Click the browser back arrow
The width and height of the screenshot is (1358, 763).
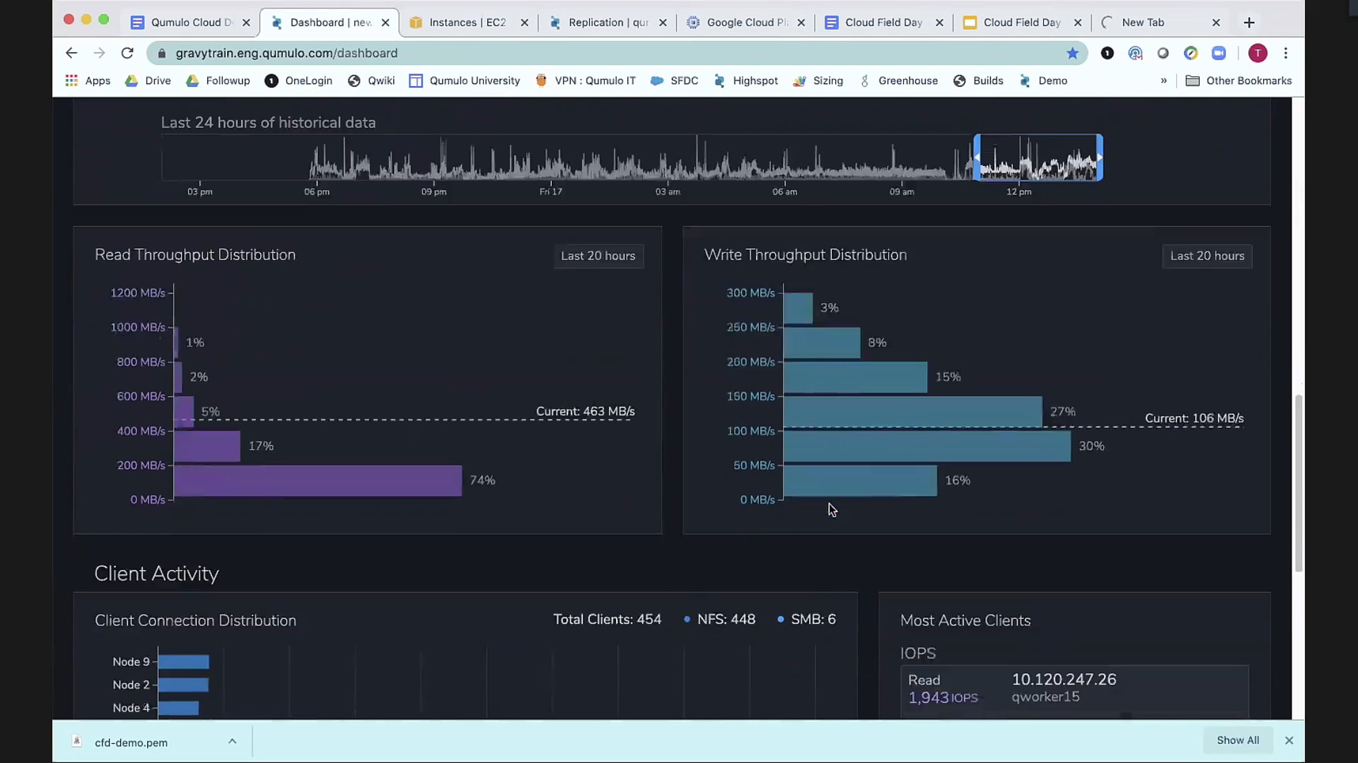(71, 53)
